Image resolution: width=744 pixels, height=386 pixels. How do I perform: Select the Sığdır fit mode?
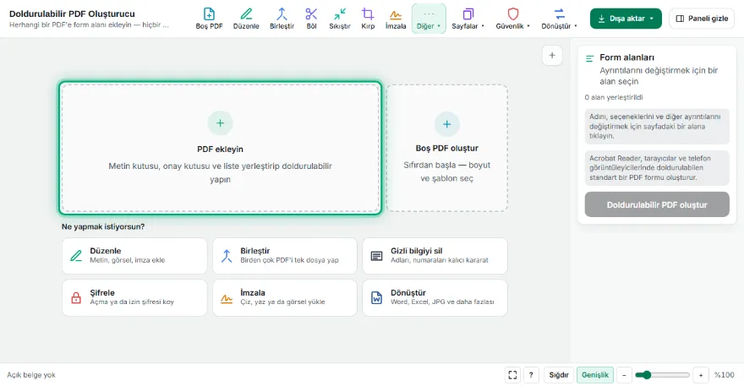coord(559,375)
